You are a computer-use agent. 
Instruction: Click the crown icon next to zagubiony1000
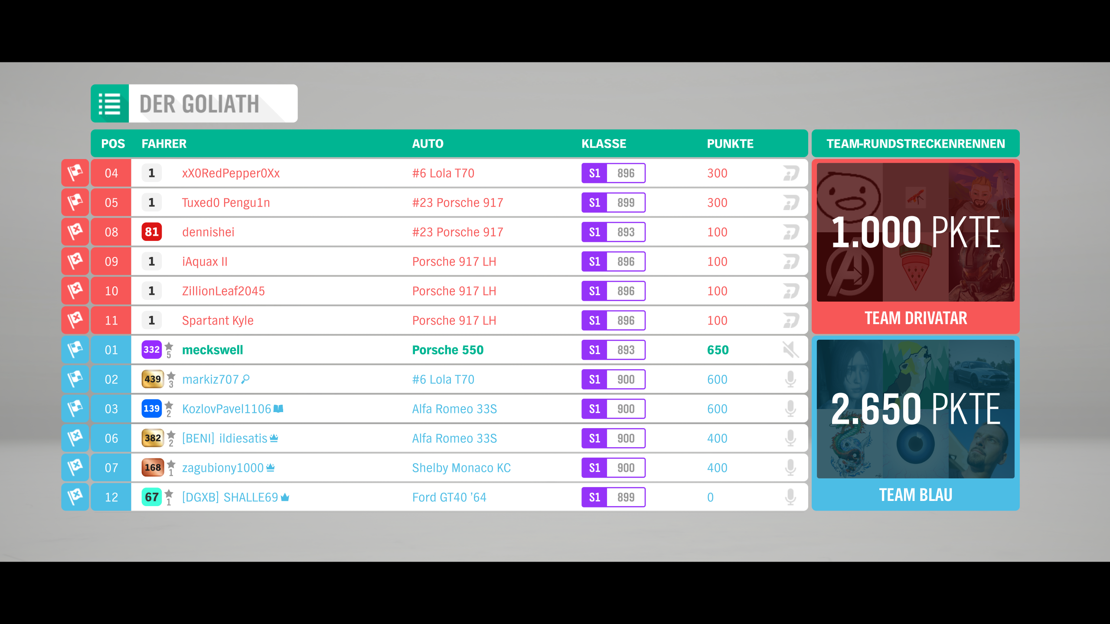[x=271, y=467]
